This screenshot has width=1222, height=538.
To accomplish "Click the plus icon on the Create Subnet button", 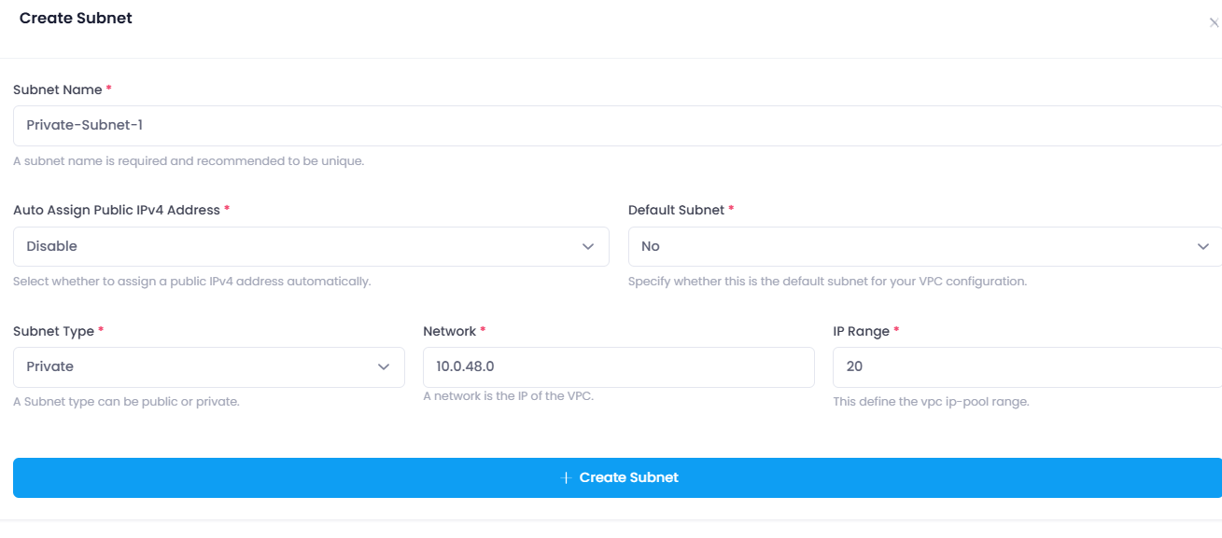I will [x=566, y=477].
